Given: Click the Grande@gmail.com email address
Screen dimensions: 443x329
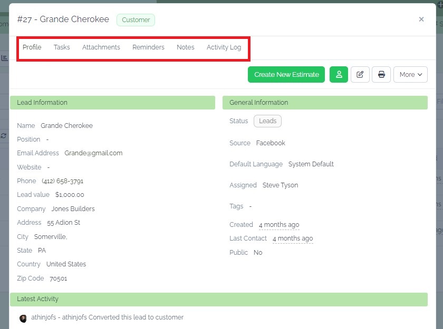Looking at the screenshot, I should 93,153.
